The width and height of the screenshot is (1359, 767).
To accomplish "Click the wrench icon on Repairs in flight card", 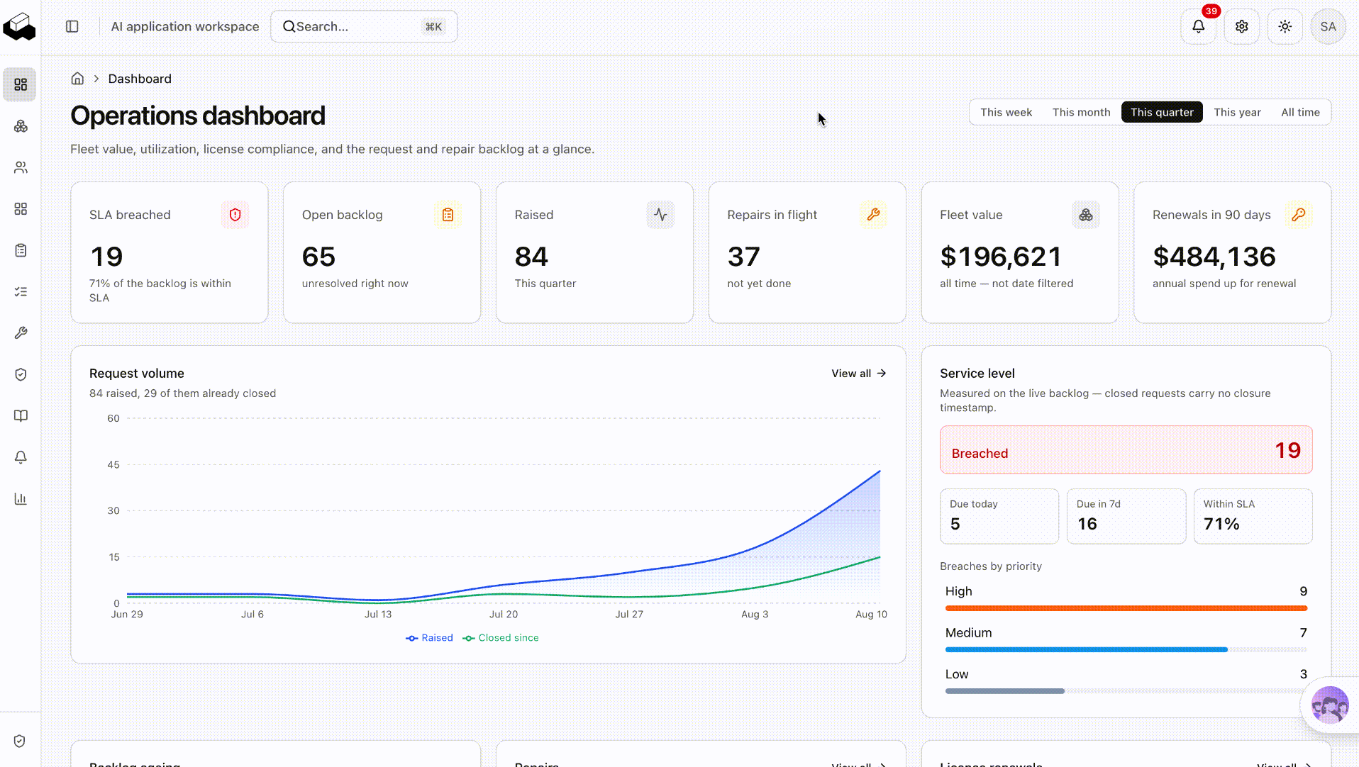I will tap(873, 215).
